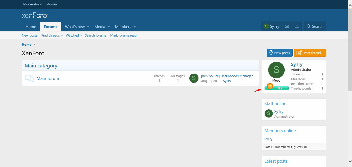Viewport: 352px width, 167px height.
Task: Click the Main forum speech bubble icon
Action: click(29, 78)
